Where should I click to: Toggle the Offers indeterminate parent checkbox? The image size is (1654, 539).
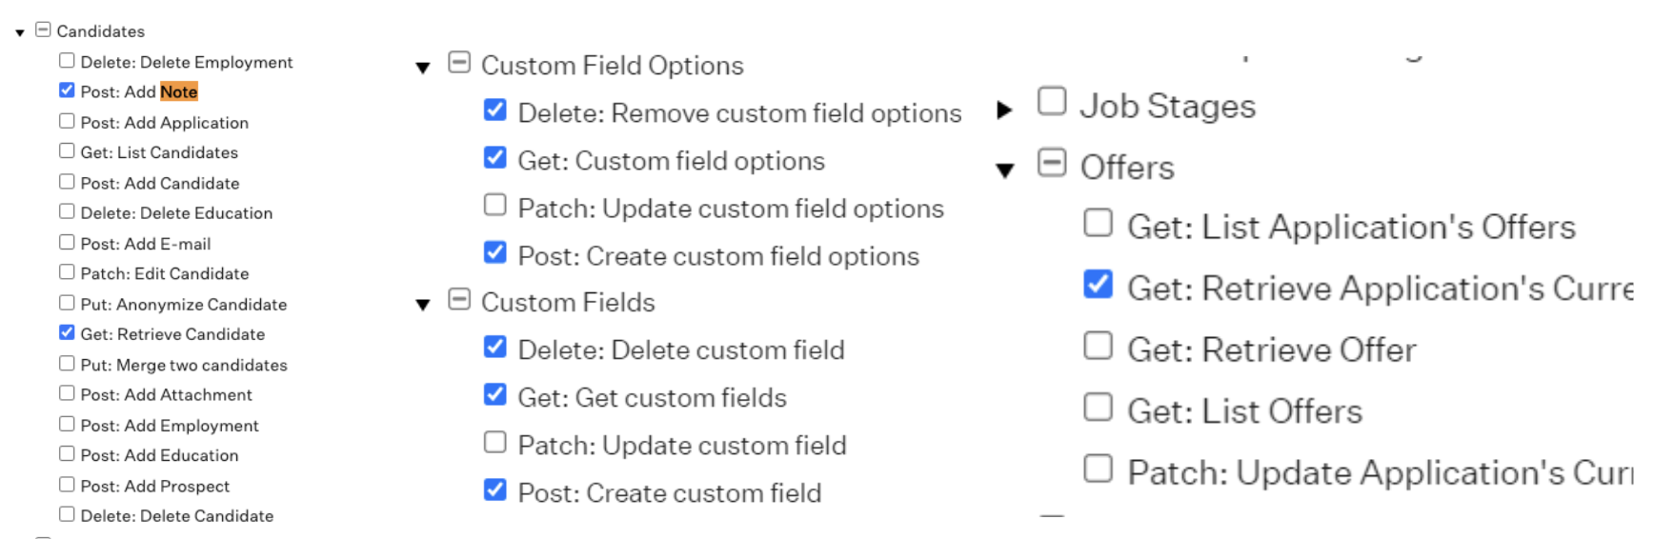(x=1051, y=163)
